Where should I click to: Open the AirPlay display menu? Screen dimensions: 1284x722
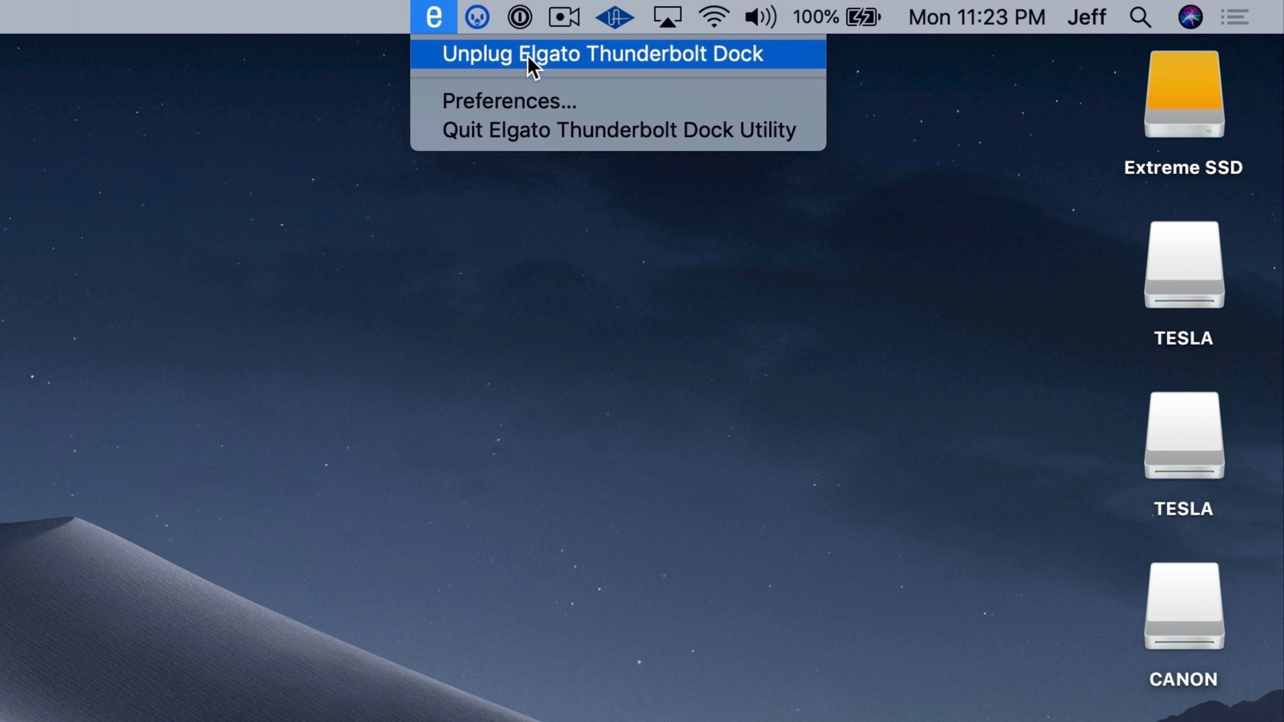(x=667, y=17)
